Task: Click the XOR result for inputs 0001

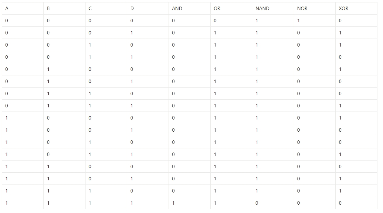Action: point(340,33)
